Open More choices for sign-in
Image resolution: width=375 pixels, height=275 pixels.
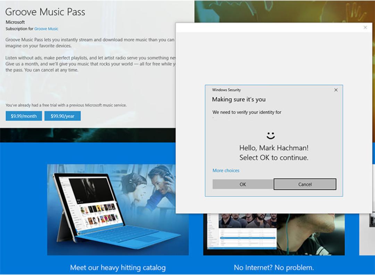click(226, 170)
